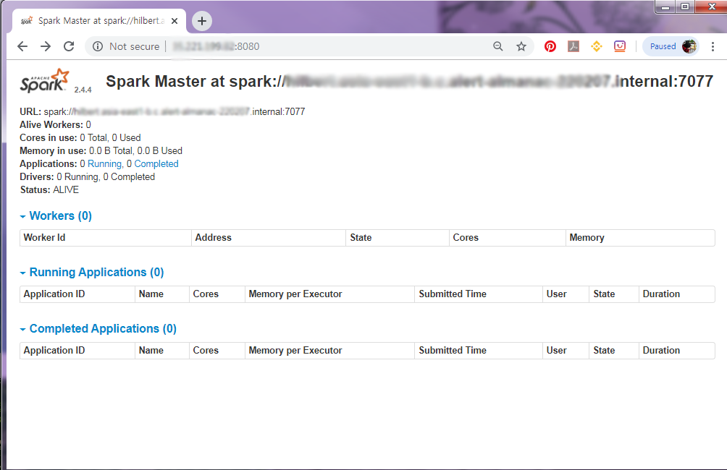Go forward with the browser arrow
This screenshot has height=470, width=727.
click(46, 46)
